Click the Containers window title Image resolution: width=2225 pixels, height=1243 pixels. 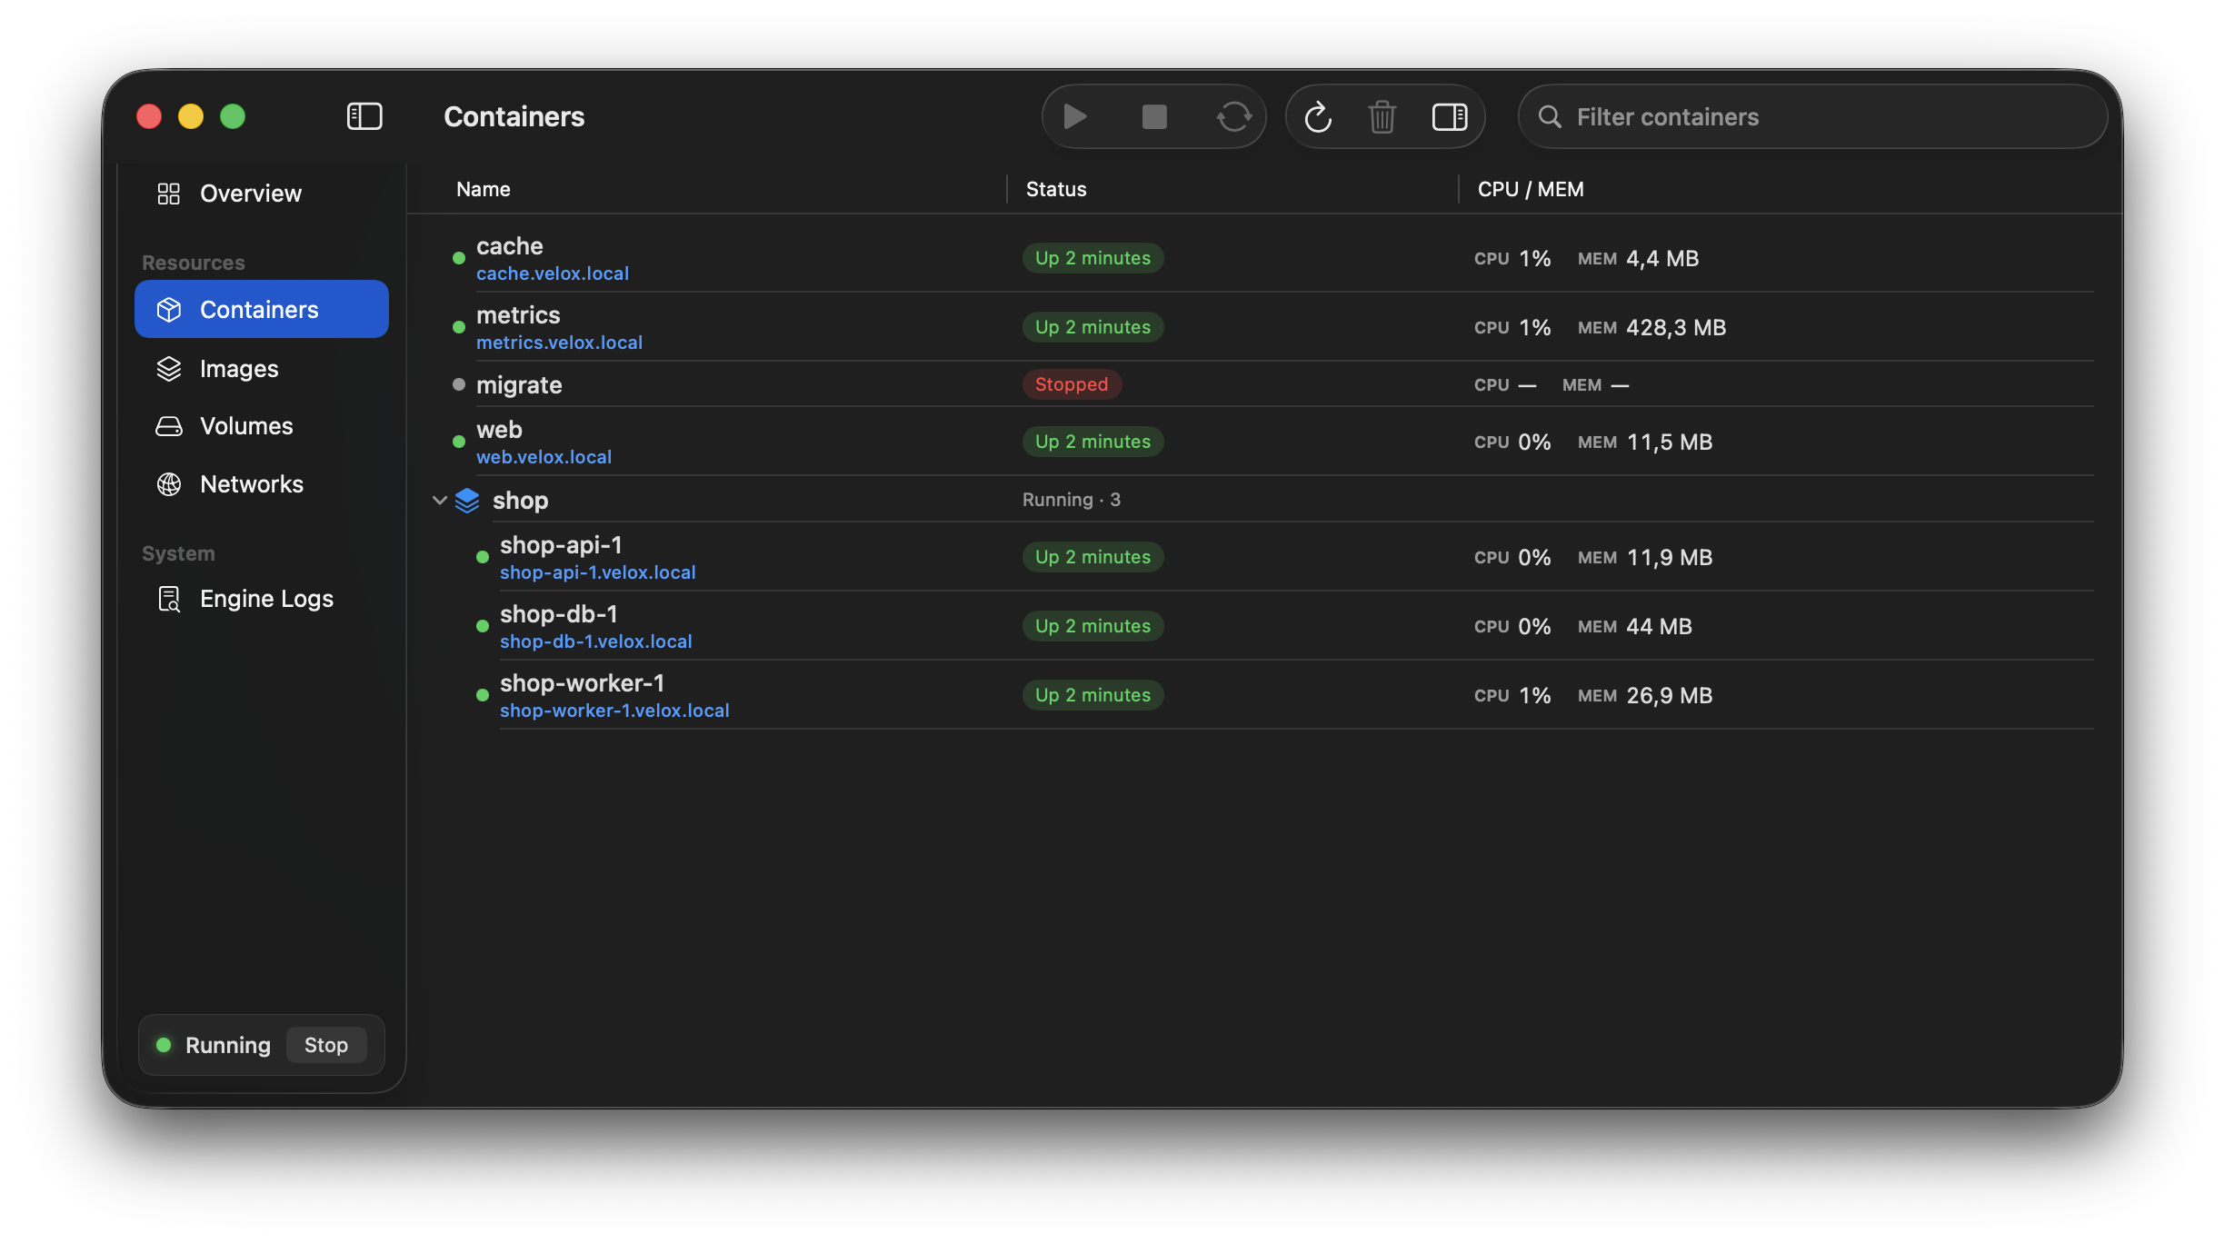coord(514,116)
